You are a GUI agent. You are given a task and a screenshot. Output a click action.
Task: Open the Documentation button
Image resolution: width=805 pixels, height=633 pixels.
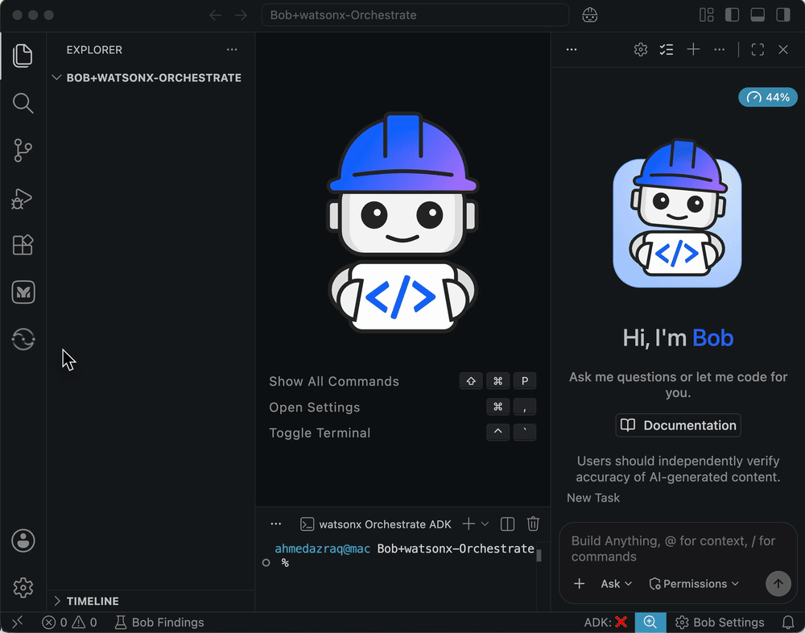click(x=678, y=425)
